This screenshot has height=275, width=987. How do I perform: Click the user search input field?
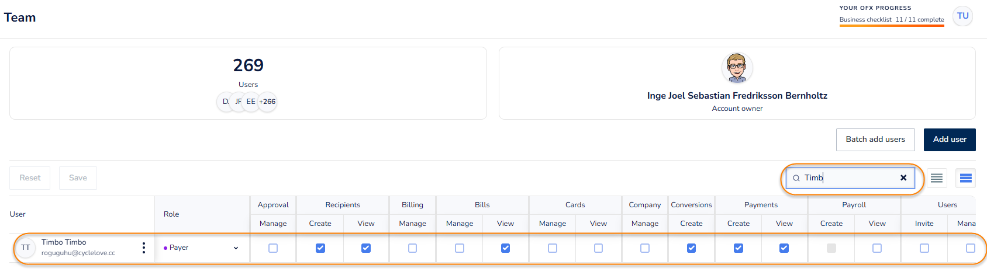[x=851, y=178]
